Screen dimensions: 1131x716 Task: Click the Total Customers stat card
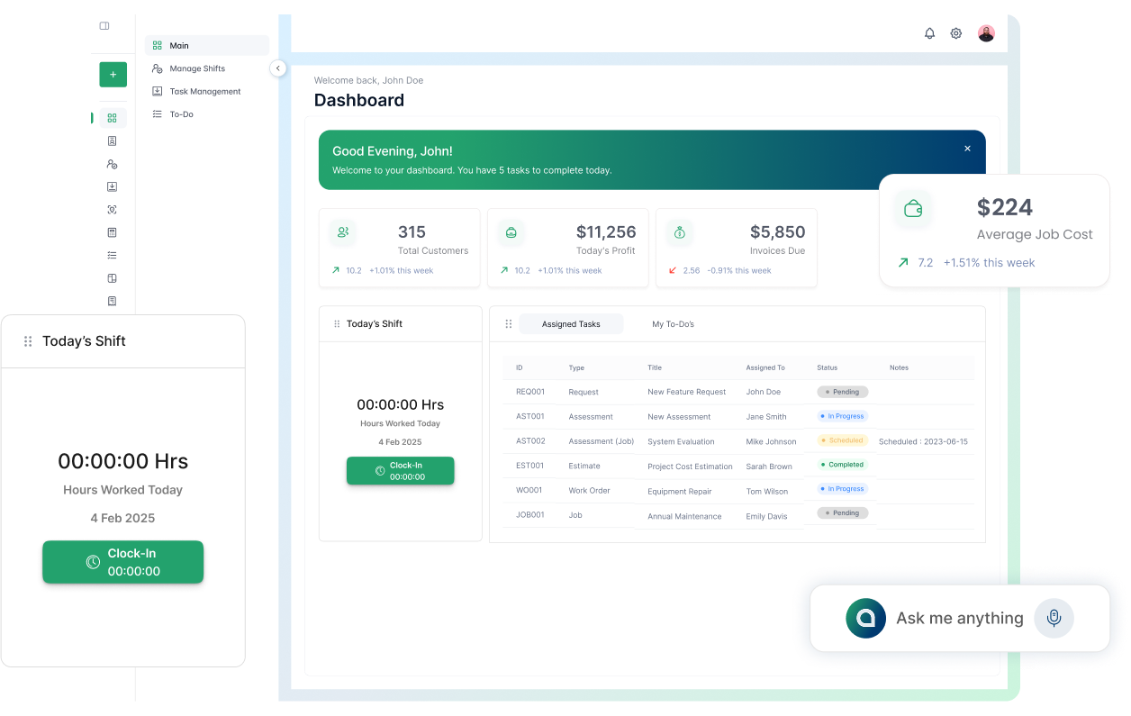click(x=399, y=248)
